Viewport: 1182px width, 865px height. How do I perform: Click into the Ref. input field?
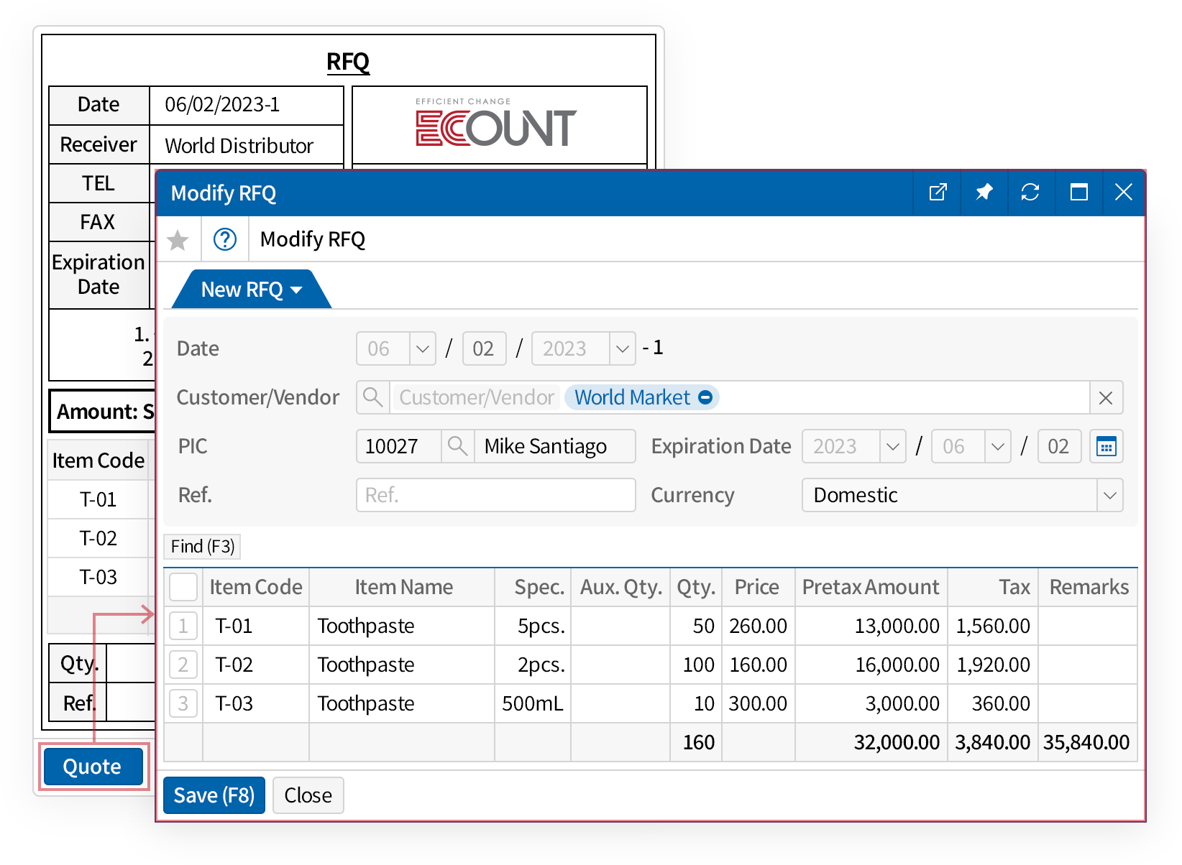495,495
